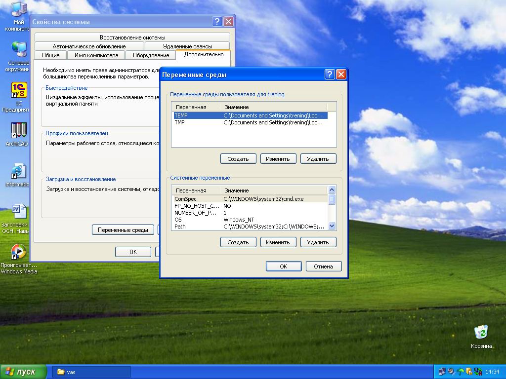Image resolution: width=506 pixels, height=379 pixels.
Task: Click Изменить under Системные переменные
Action: [x=278, y=242]
